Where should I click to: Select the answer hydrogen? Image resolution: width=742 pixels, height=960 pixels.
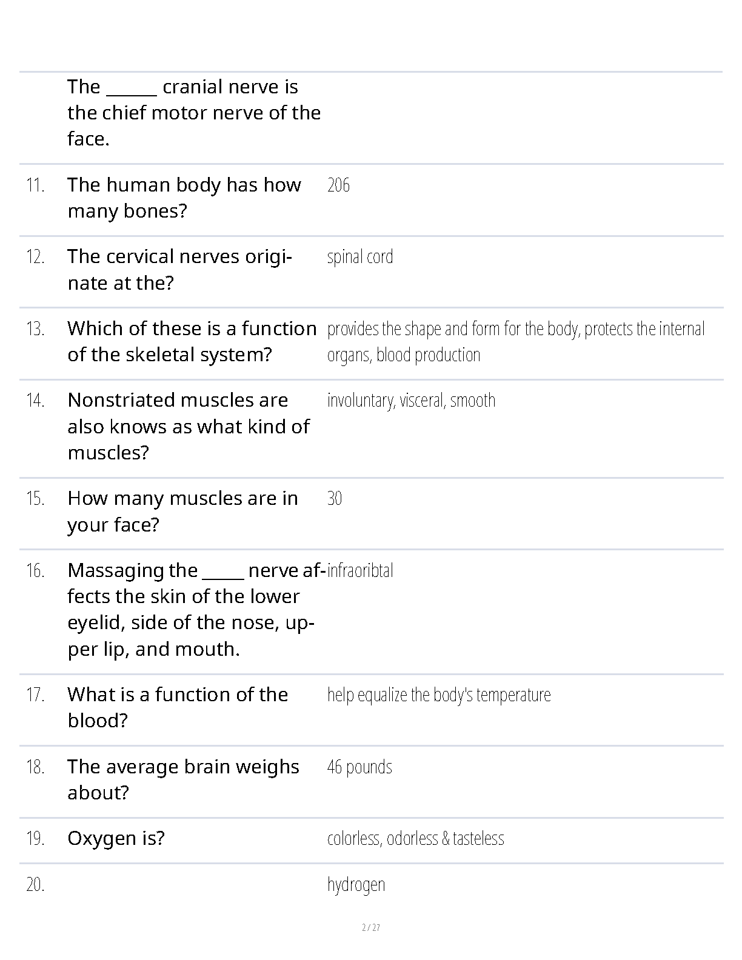[356, 885]
